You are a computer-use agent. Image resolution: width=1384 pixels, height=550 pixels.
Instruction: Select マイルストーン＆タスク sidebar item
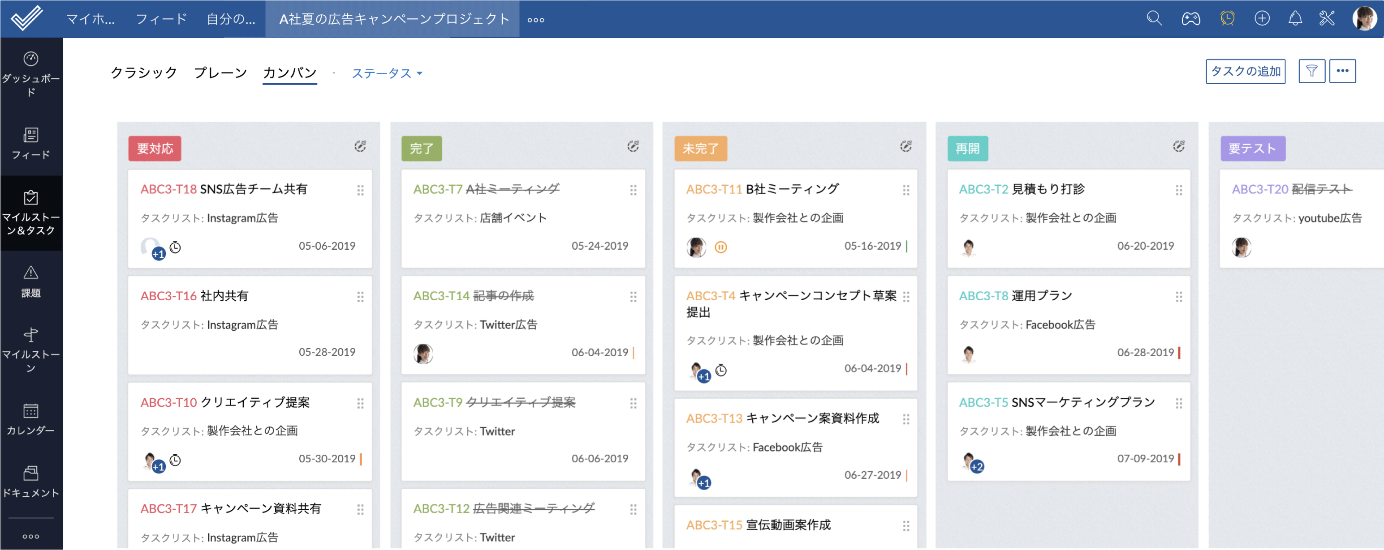(31, 213)
